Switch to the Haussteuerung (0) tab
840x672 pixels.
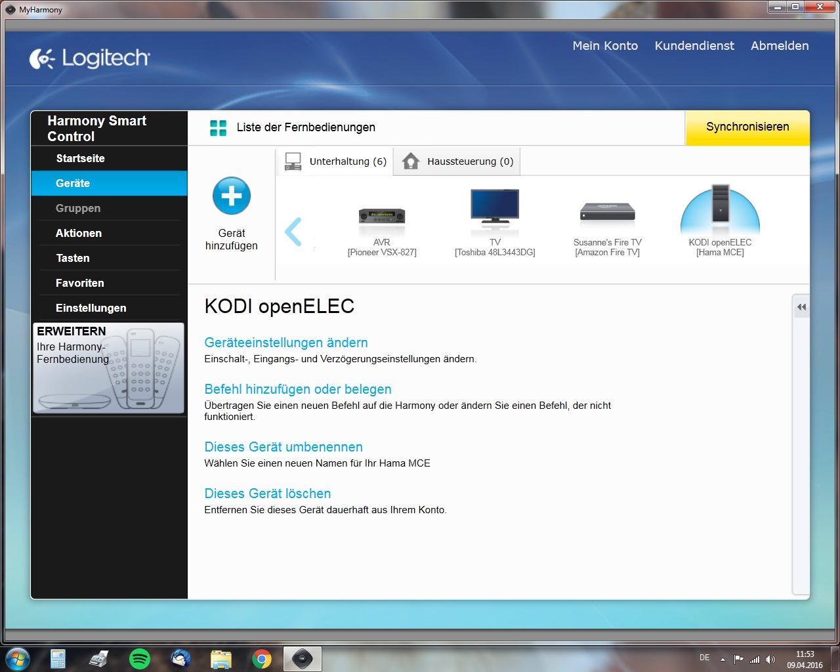(x=457, y=161)
